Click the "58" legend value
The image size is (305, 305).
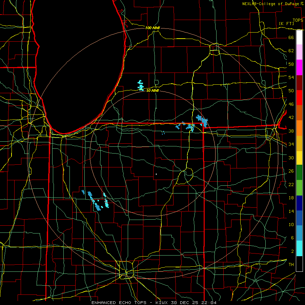point(291,64)
